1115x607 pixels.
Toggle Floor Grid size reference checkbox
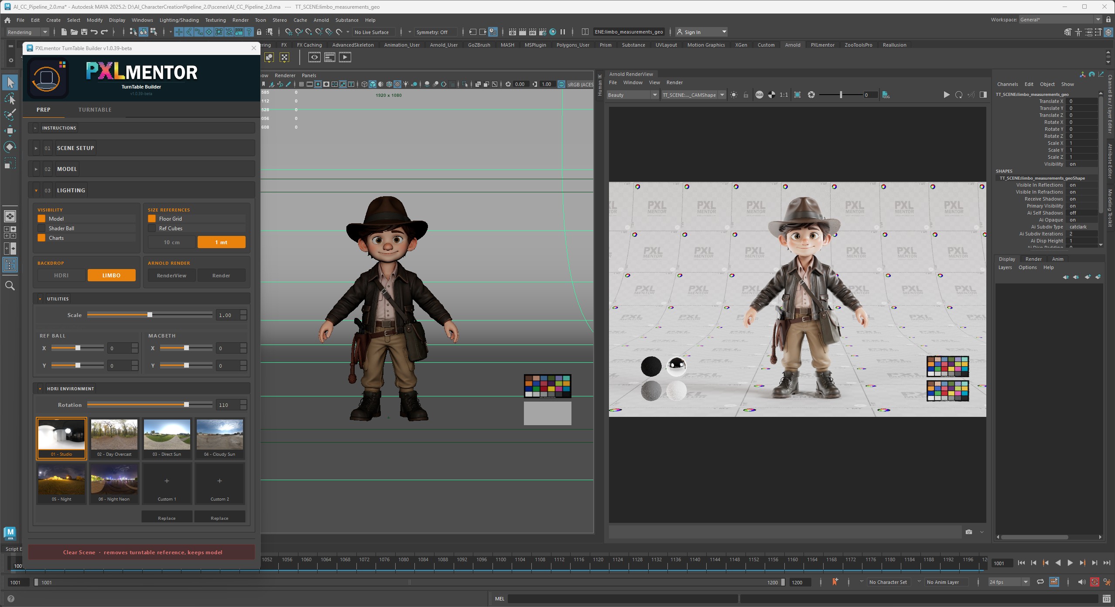[152, 218]
